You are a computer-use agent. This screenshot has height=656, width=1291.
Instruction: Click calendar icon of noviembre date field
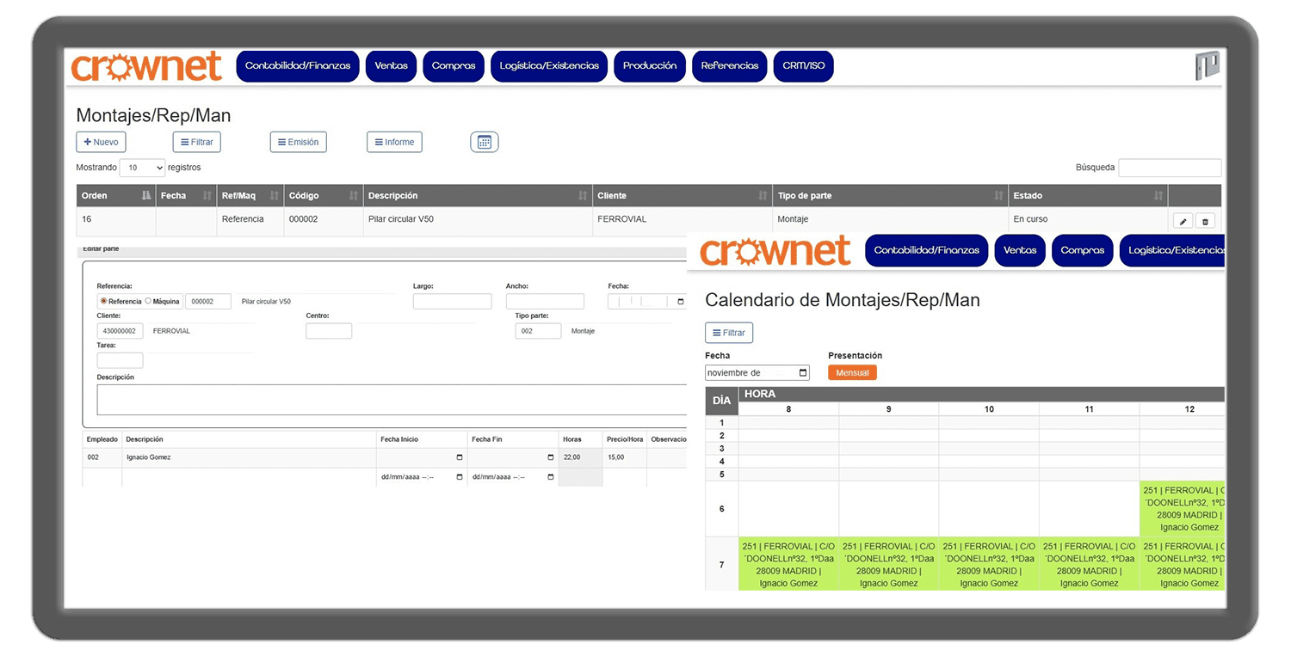click(803, 373)
